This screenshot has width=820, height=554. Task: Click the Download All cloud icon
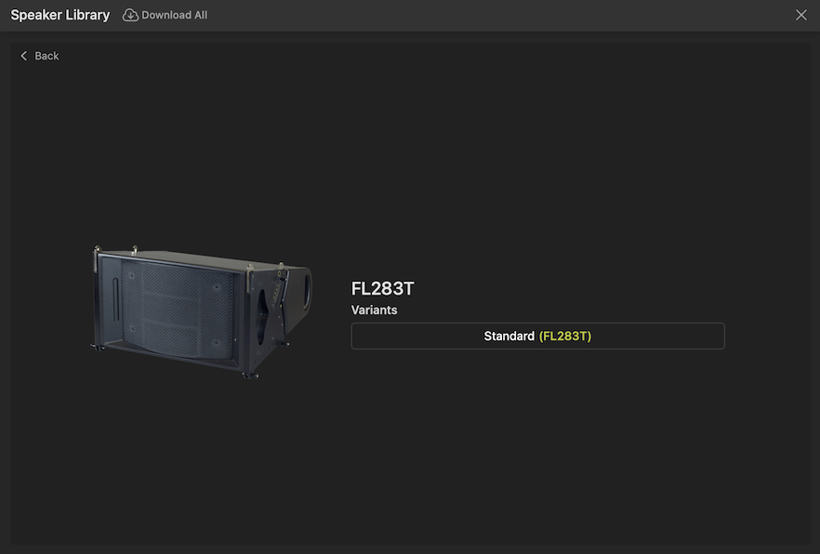[130, 15]
